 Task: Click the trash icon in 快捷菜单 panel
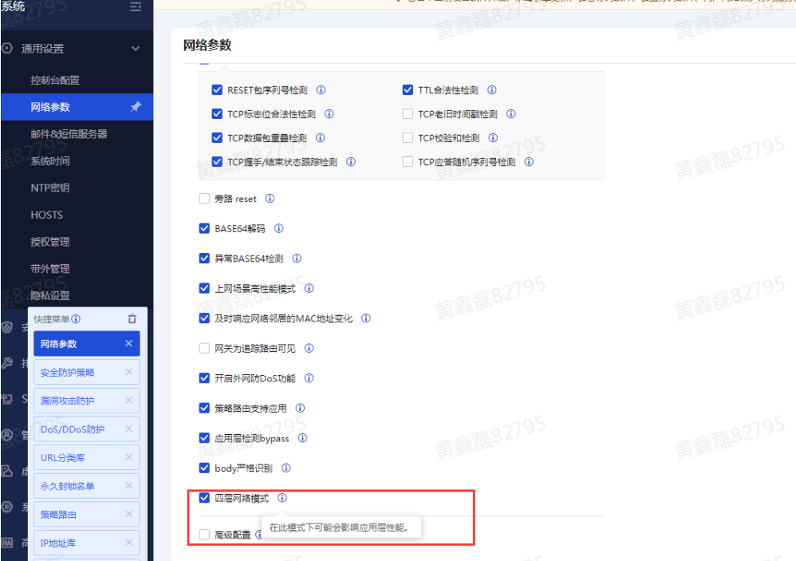click(132, 319)
